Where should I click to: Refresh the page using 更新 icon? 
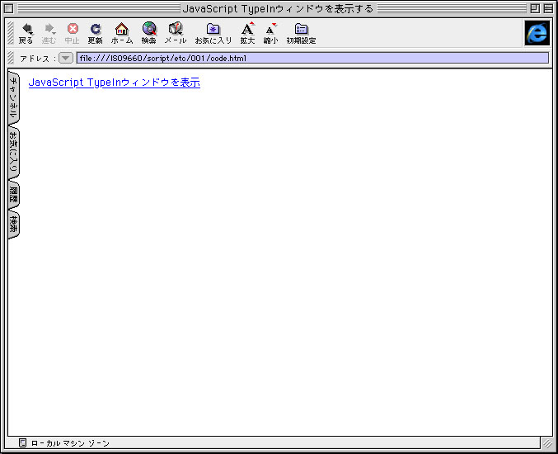point(96,32)
